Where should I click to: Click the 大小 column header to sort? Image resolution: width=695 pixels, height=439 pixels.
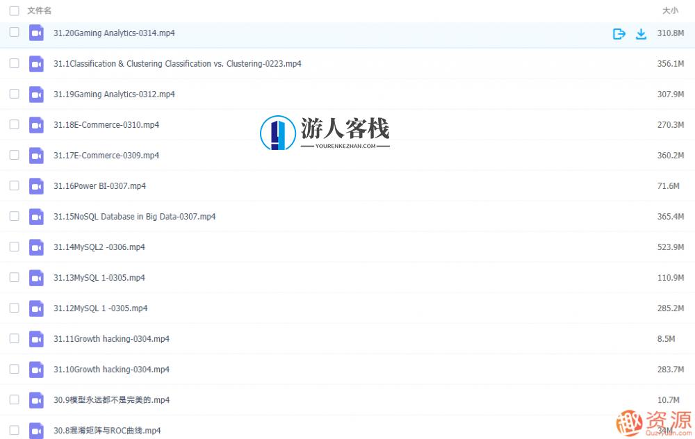[670, 10]
